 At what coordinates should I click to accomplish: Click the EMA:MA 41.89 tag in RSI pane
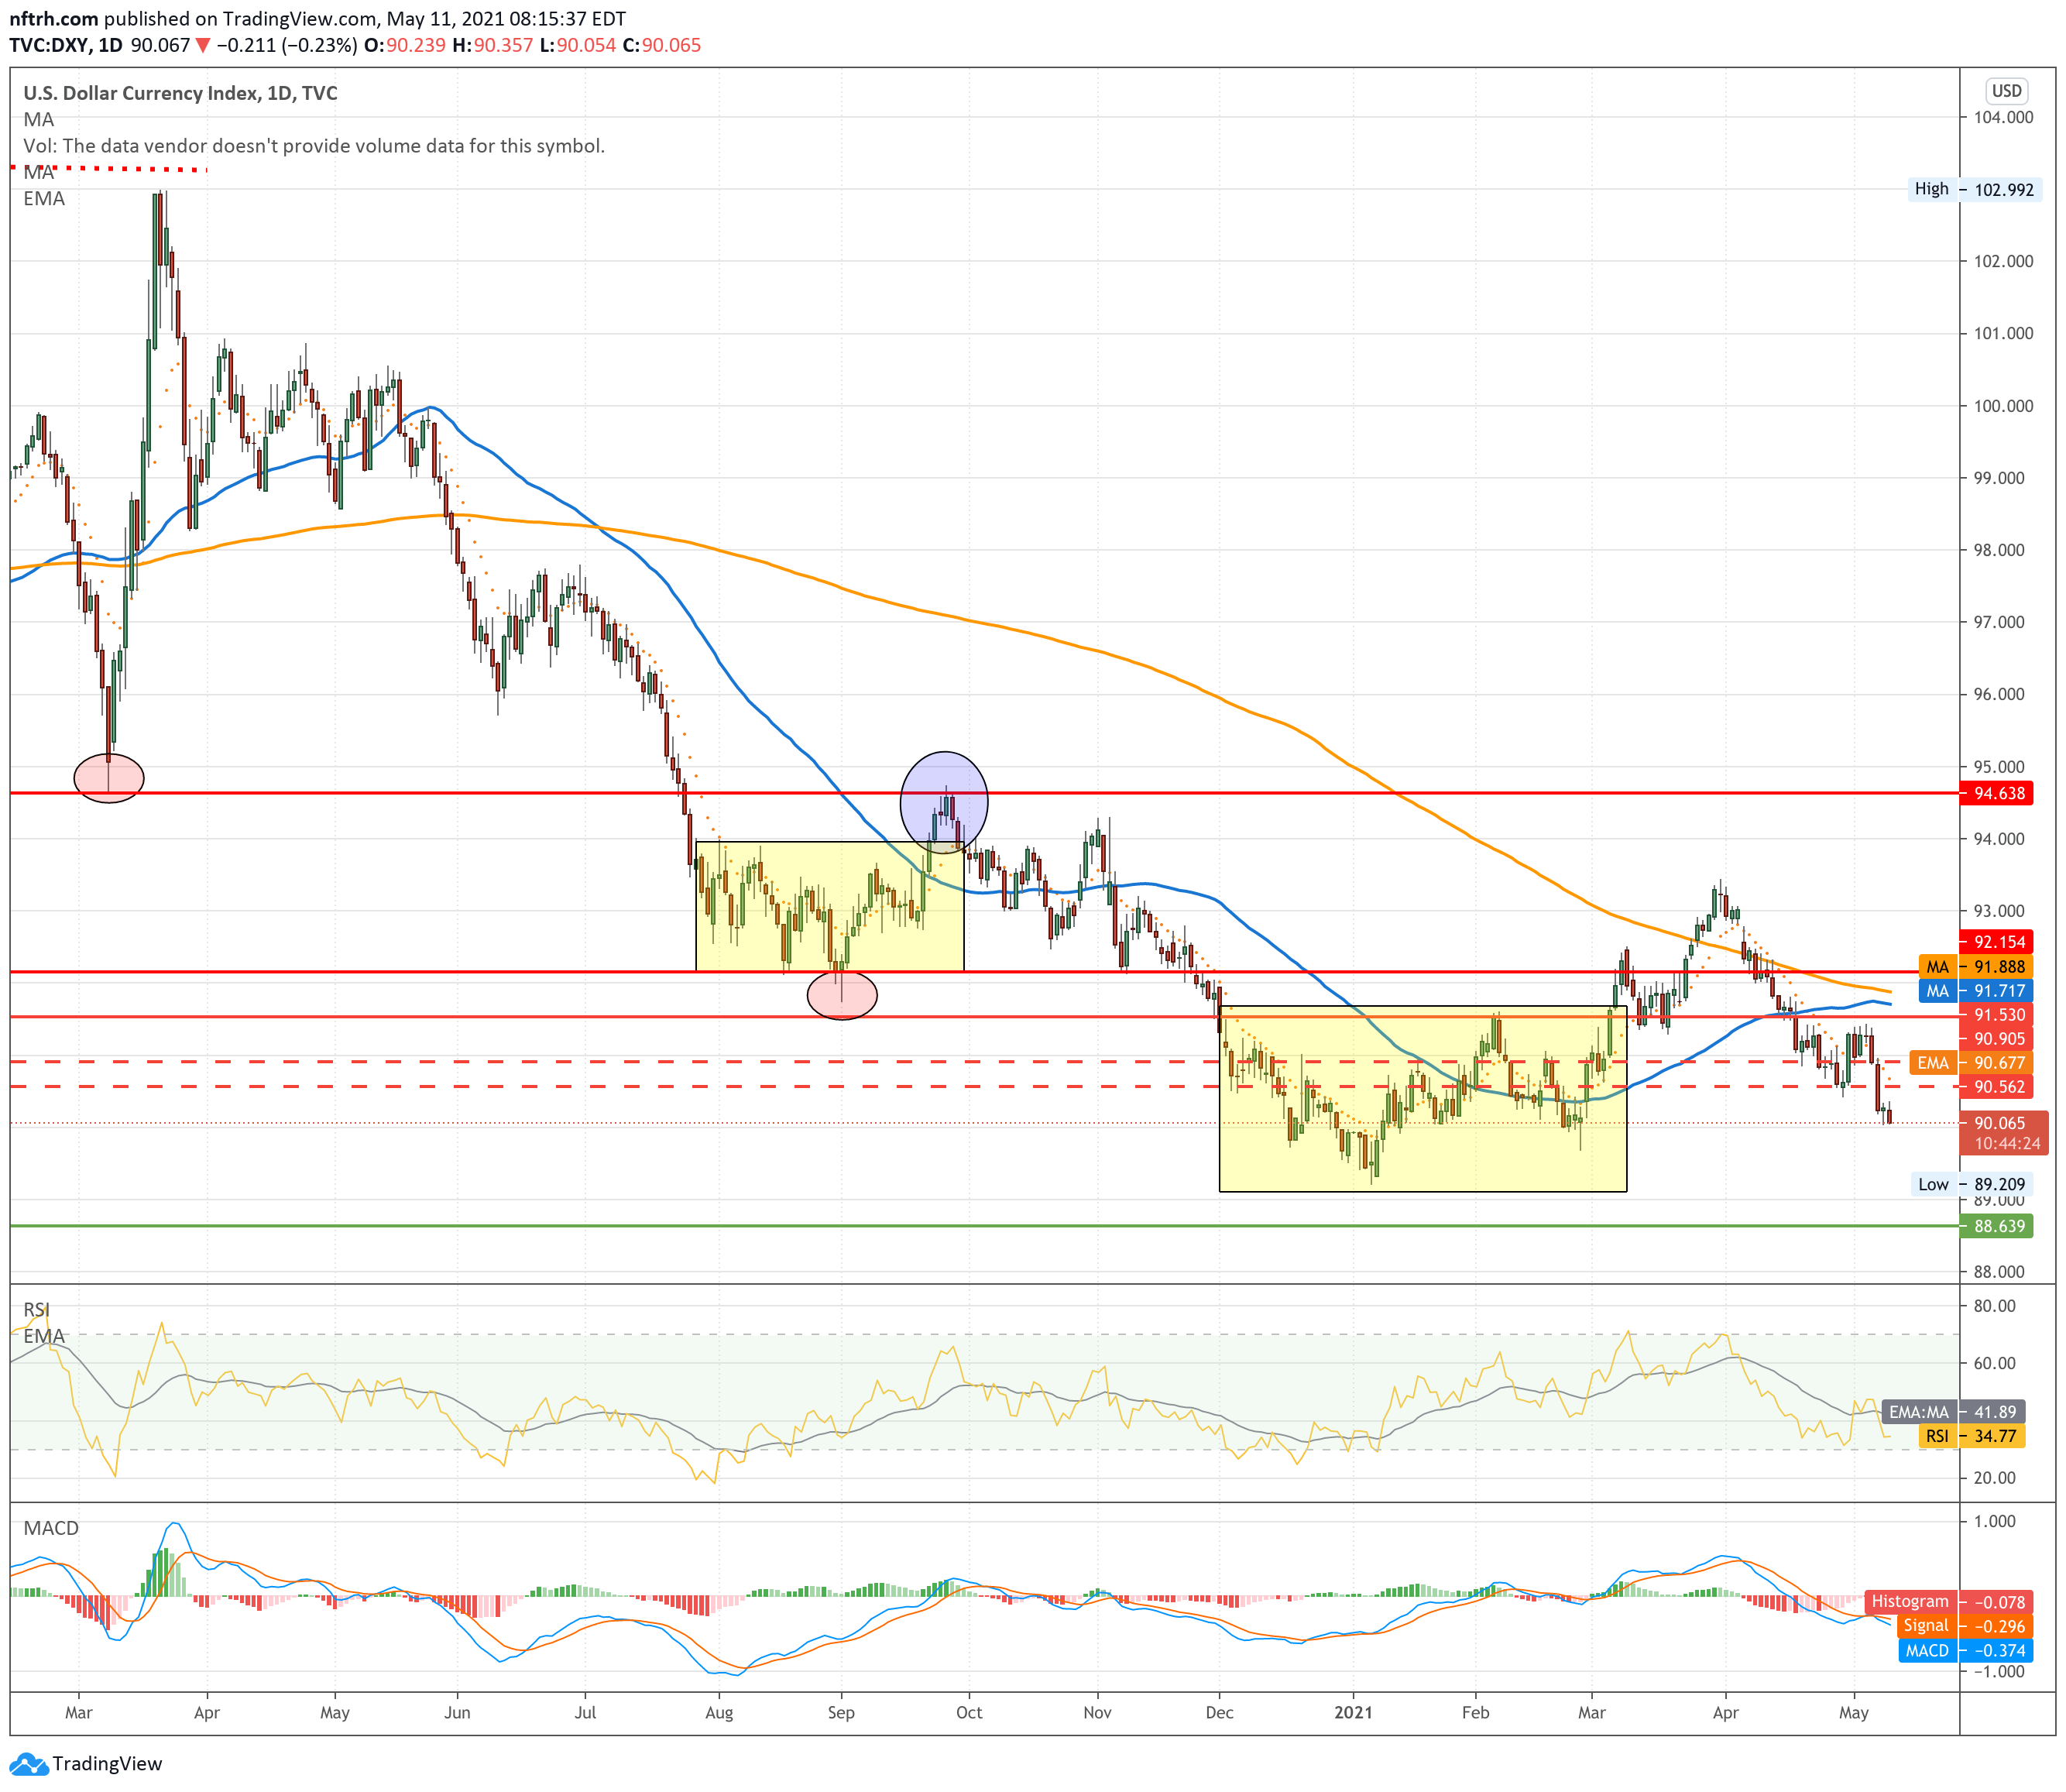(x=1954, y=1412)
